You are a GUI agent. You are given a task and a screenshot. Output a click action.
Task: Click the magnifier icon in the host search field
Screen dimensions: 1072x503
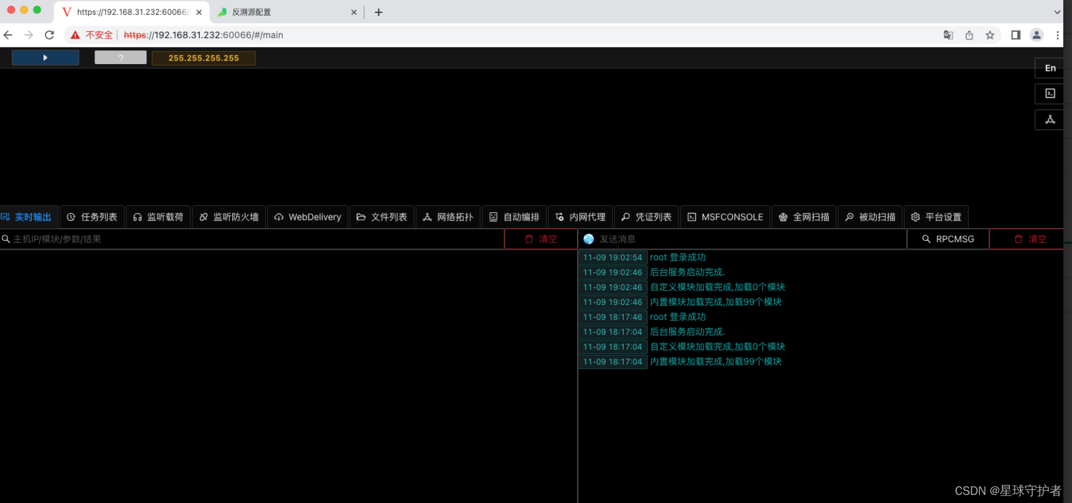coord(6,239)
